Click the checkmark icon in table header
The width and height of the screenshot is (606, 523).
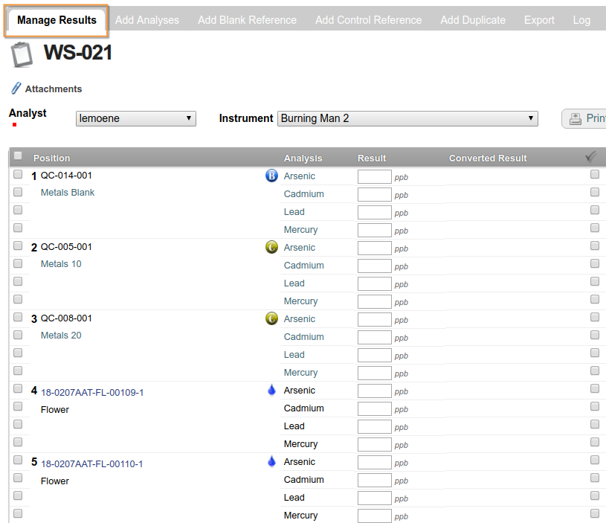click(592, 157)
